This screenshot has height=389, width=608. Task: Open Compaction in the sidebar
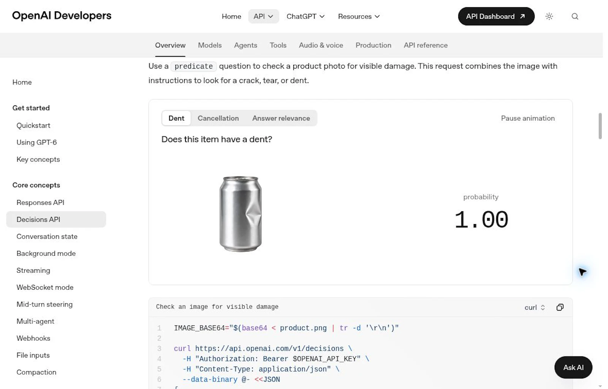(x=36, y=372)
